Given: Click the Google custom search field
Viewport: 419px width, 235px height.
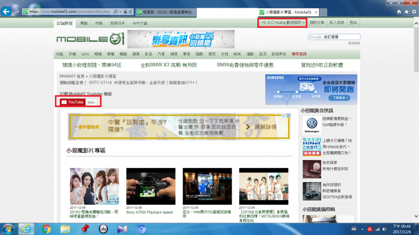Looking at the screenshot, I should (x=334, y=37).
